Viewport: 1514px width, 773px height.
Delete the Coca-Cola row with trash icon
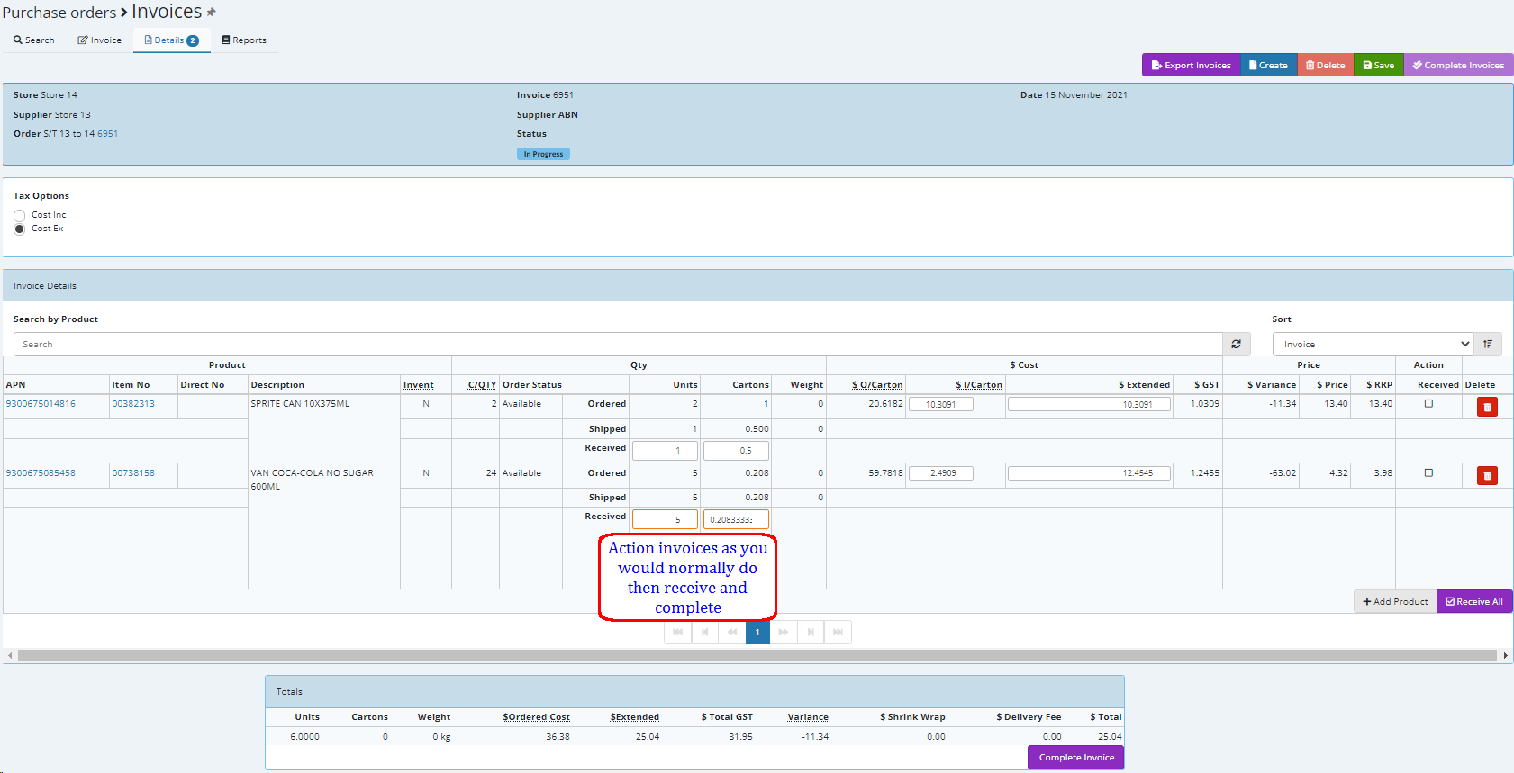point(1487,475)
